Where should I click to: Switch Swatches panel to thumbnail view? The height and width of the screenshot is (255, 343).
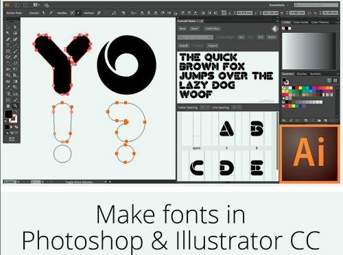pos(335,80)
